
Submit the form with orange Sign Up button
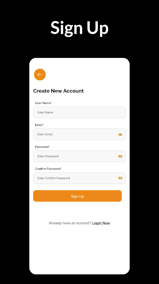pyautogui.click(x=77, y=196)
